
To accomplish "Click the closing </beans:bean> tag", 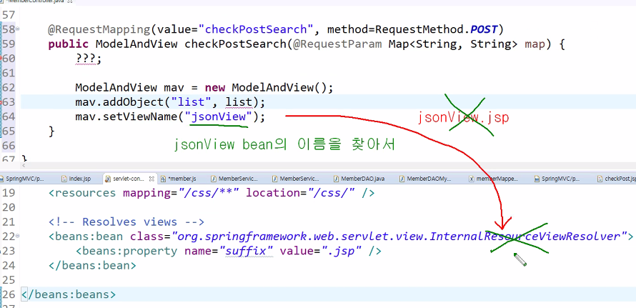I will pos(92,265).
